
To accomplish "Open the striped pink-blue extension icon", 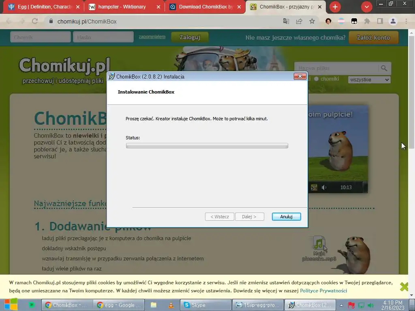I will [x=341, y=21].
